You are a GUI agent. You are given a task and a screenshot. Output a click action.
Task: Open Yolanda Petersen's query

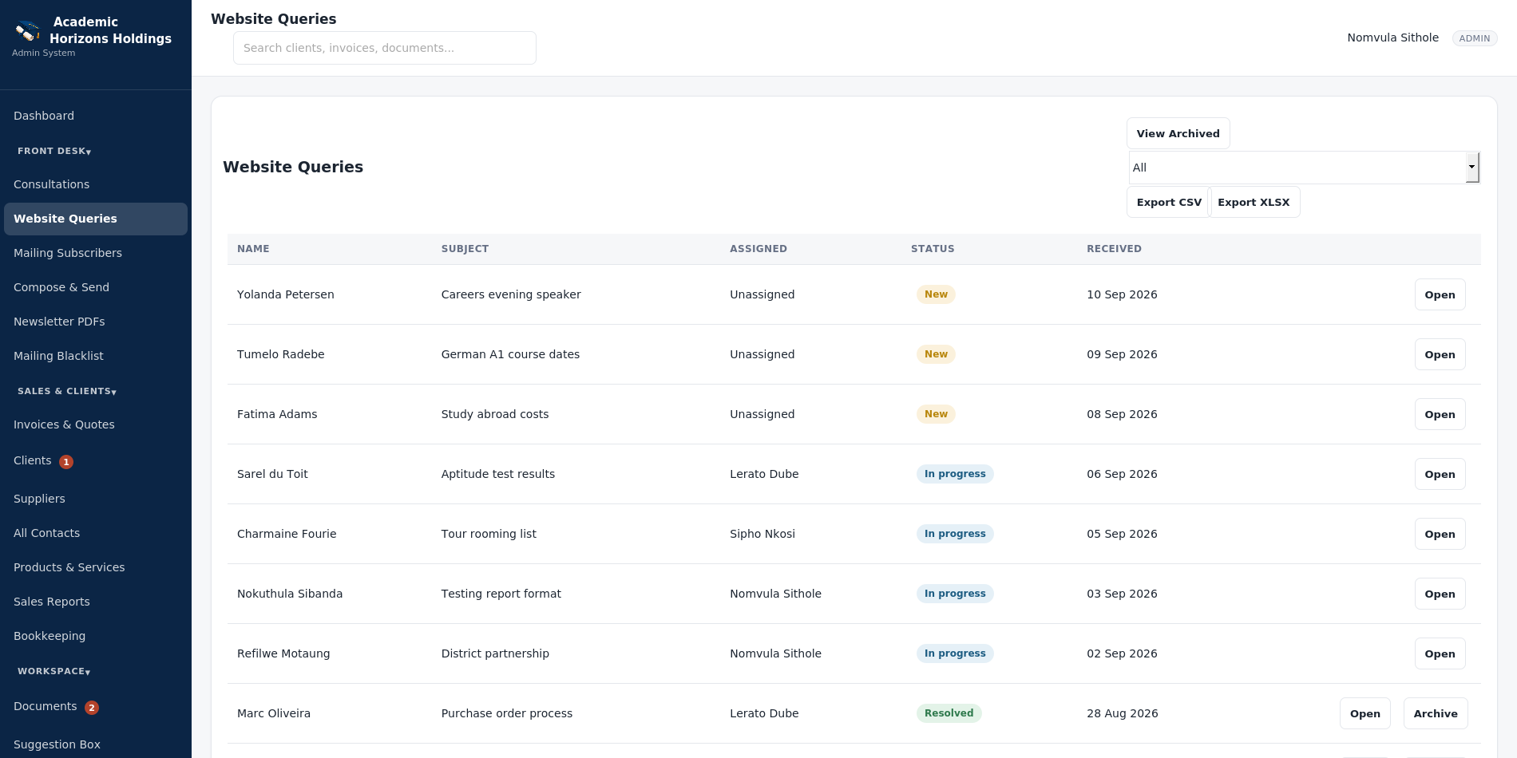(1440, 294)
